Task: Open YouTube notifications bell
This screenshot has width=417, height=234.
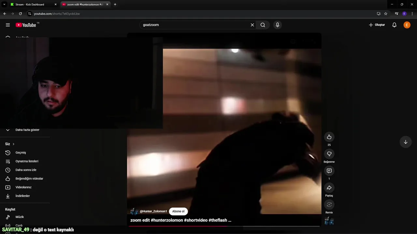Action: [x=394, y=25]
